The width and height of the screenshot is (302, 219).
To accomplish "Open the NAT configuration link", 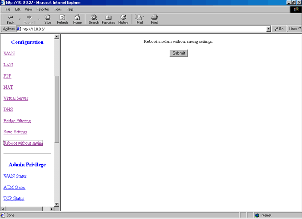I will (8, 87).
